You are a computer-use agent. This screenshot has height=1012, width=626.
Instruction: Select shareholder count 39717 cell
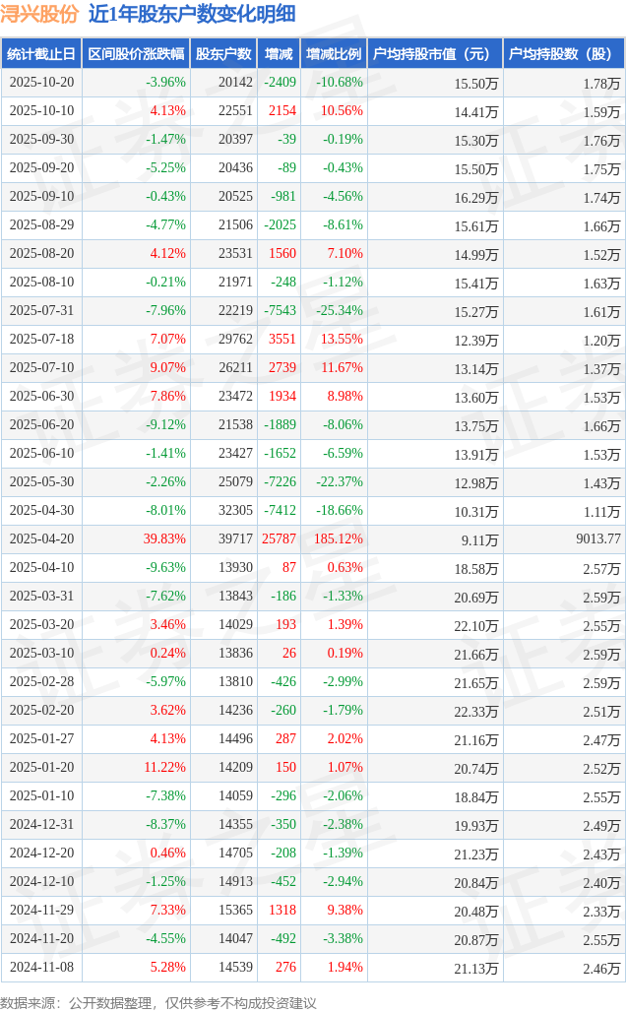coord(235,538)
